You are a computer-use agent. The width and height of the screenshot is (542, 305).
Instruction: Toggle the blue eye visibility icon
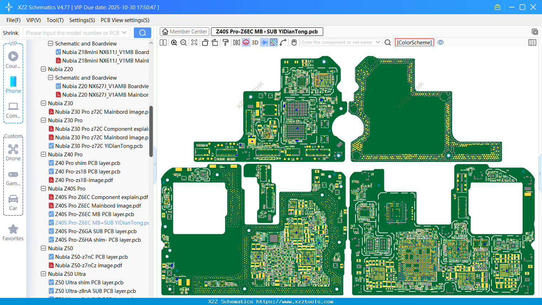[x=441, y=42]
